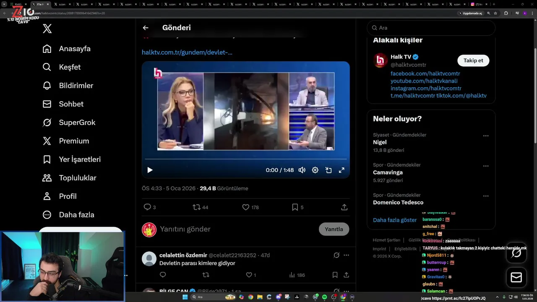Like the post with 178 likes
The height and width of the screenshot is (302, 537).
pos(250,207)
